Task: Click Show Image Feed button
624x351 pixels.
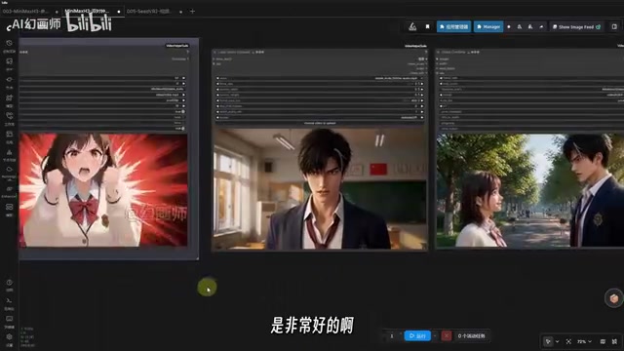Action: click(576, 26)
